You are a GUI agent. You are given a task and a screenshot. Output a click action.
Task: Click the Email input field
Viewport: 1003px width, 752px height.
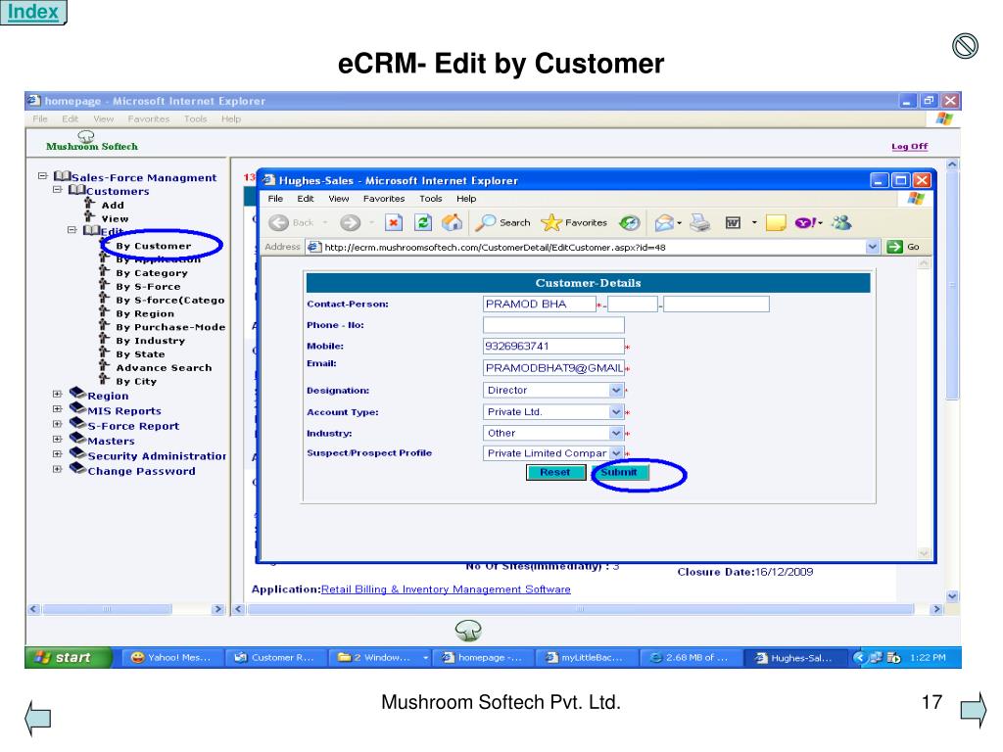coord(553,368)
